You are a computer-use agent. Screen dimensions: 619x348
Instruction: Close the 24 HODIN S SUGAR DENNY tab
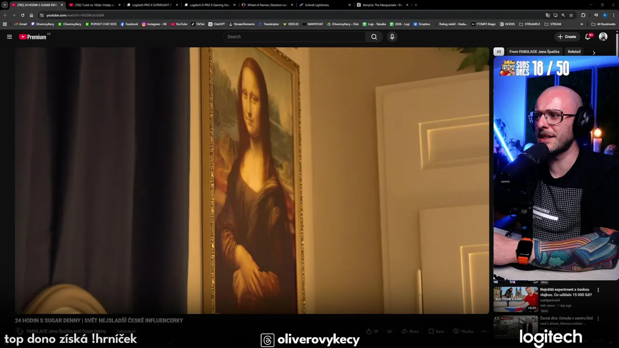(62, 5)
